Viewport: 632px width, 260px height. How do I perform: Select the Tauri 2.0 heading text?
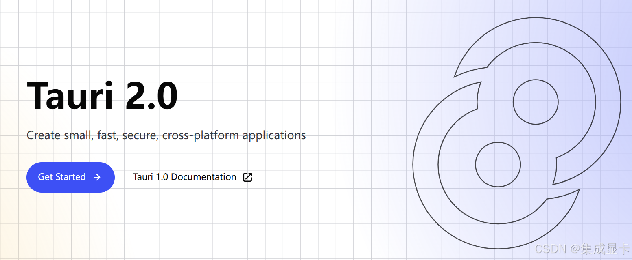(102, 96)
